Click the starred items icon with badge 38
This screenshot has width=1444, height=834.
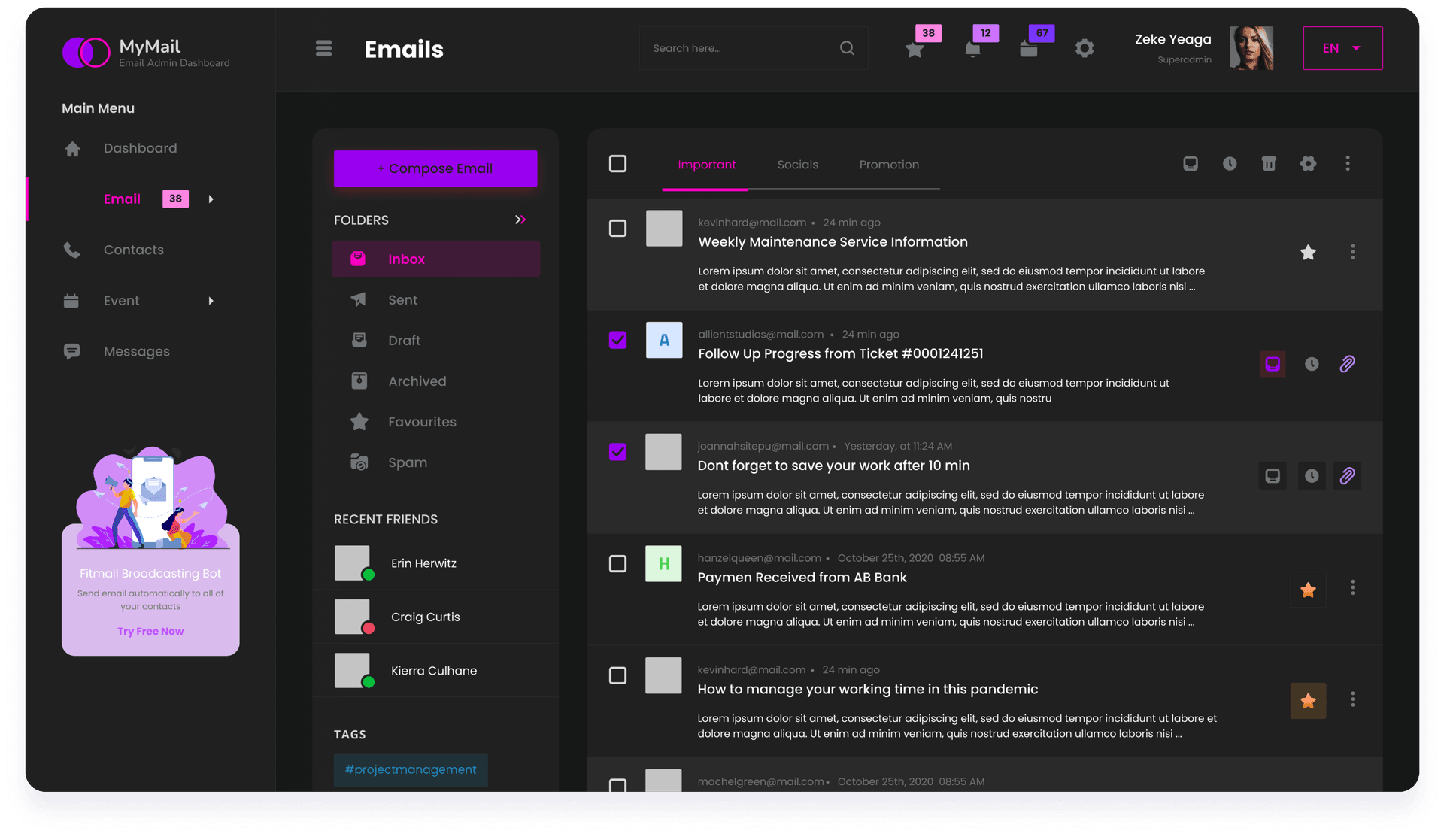coord(914,48)
